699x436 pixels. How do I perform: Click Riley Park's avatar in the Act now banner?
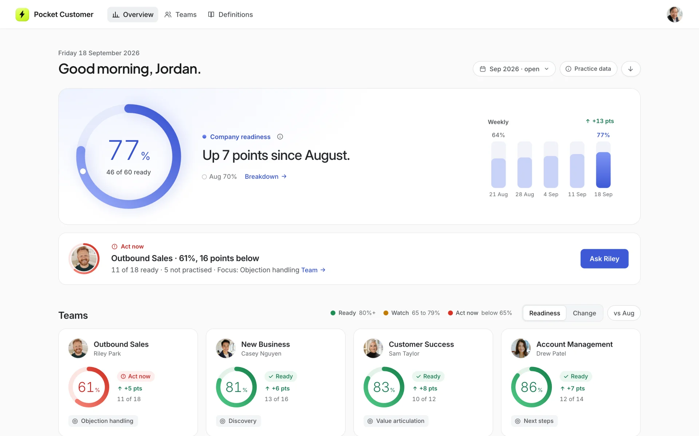(84, 259)
